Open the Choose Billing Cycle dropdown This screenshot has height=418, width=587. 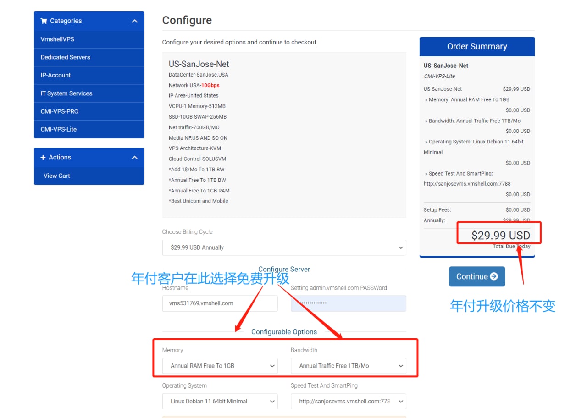(284, 247)
